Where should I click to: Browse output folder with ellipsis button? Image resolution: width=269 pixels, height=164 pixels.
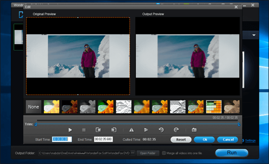133,153
